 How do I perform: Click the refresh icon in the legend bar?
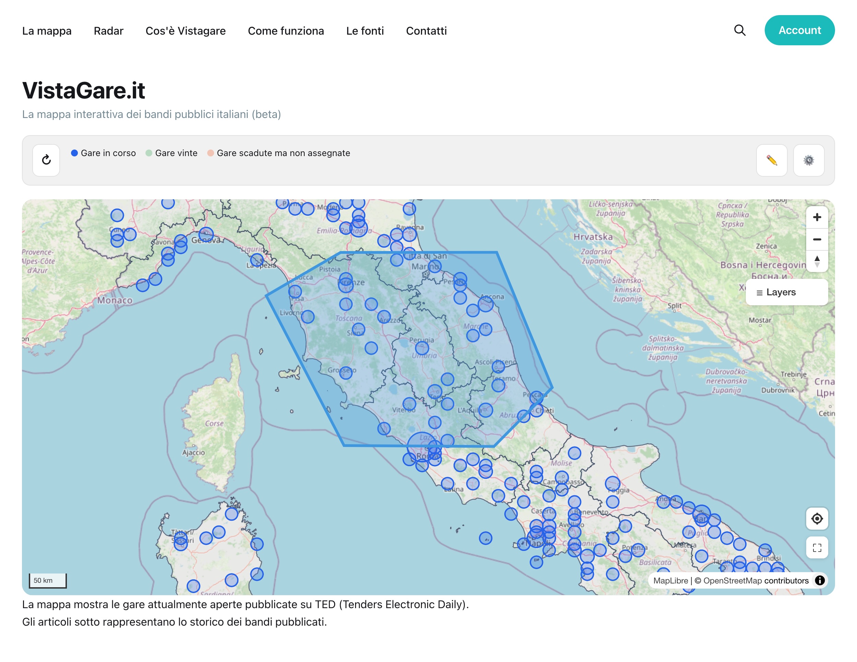46,160
